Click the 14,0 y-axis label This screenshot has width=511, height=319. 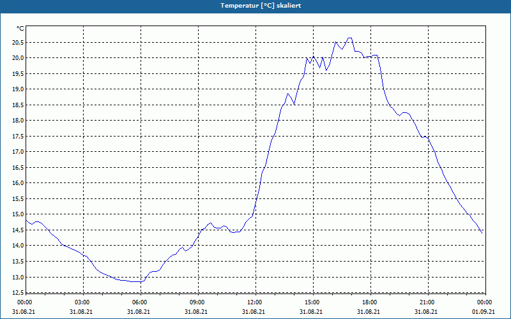[x=18, y=246]
